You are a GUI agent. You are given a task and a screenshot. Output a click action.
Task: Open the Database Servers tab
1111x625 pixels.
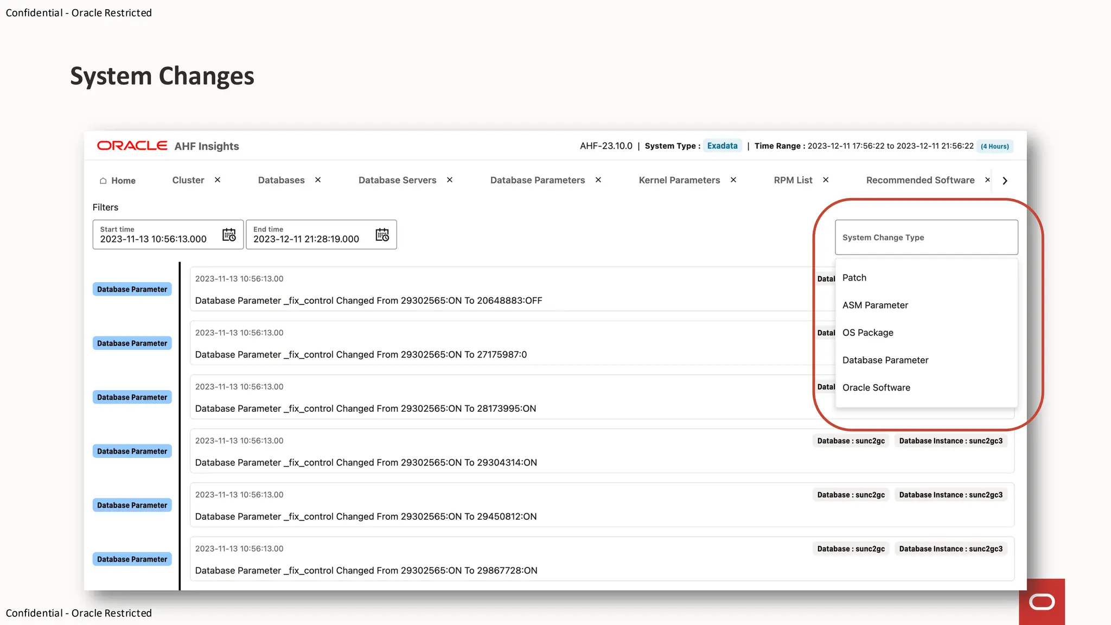click(x=397, y=180)
